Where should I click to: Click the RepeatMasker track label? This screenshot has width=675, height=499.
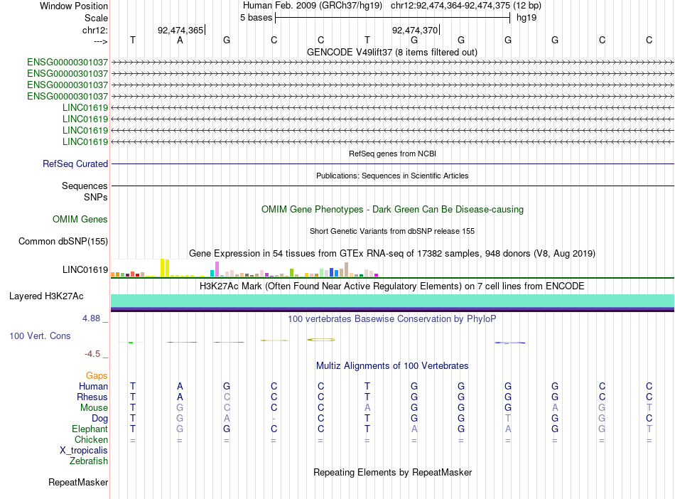[78, 482]
